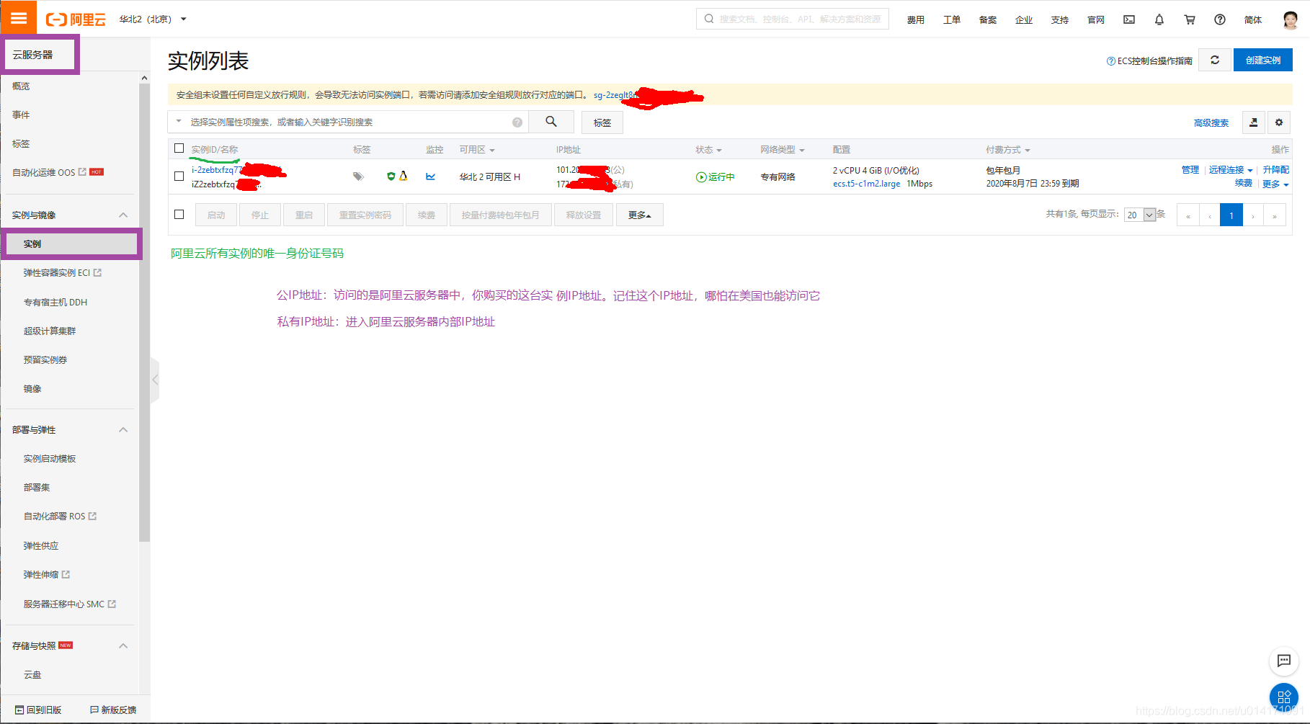Click the export instance list icon

pos(1253,122)
